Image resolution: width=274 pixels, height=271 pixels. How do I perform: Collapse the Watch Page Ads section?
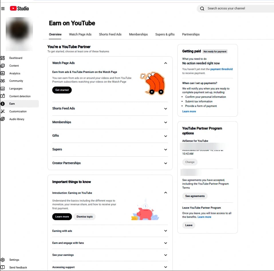(165, 63)
